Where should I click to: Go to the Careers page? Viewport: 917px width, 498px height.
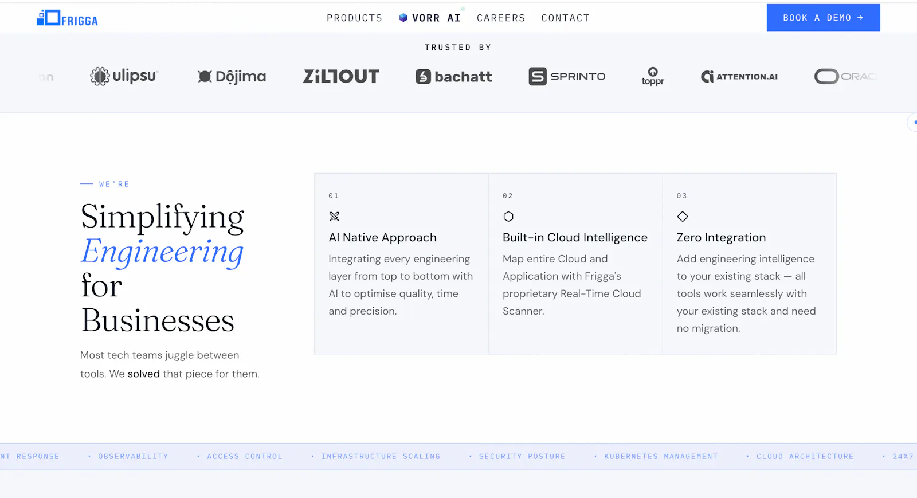501,18
